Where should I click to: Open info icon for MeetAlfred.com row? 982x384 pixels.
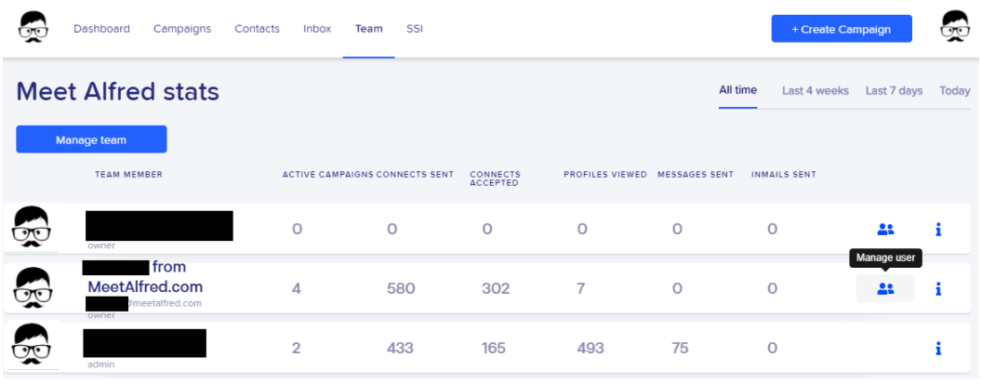938,289
